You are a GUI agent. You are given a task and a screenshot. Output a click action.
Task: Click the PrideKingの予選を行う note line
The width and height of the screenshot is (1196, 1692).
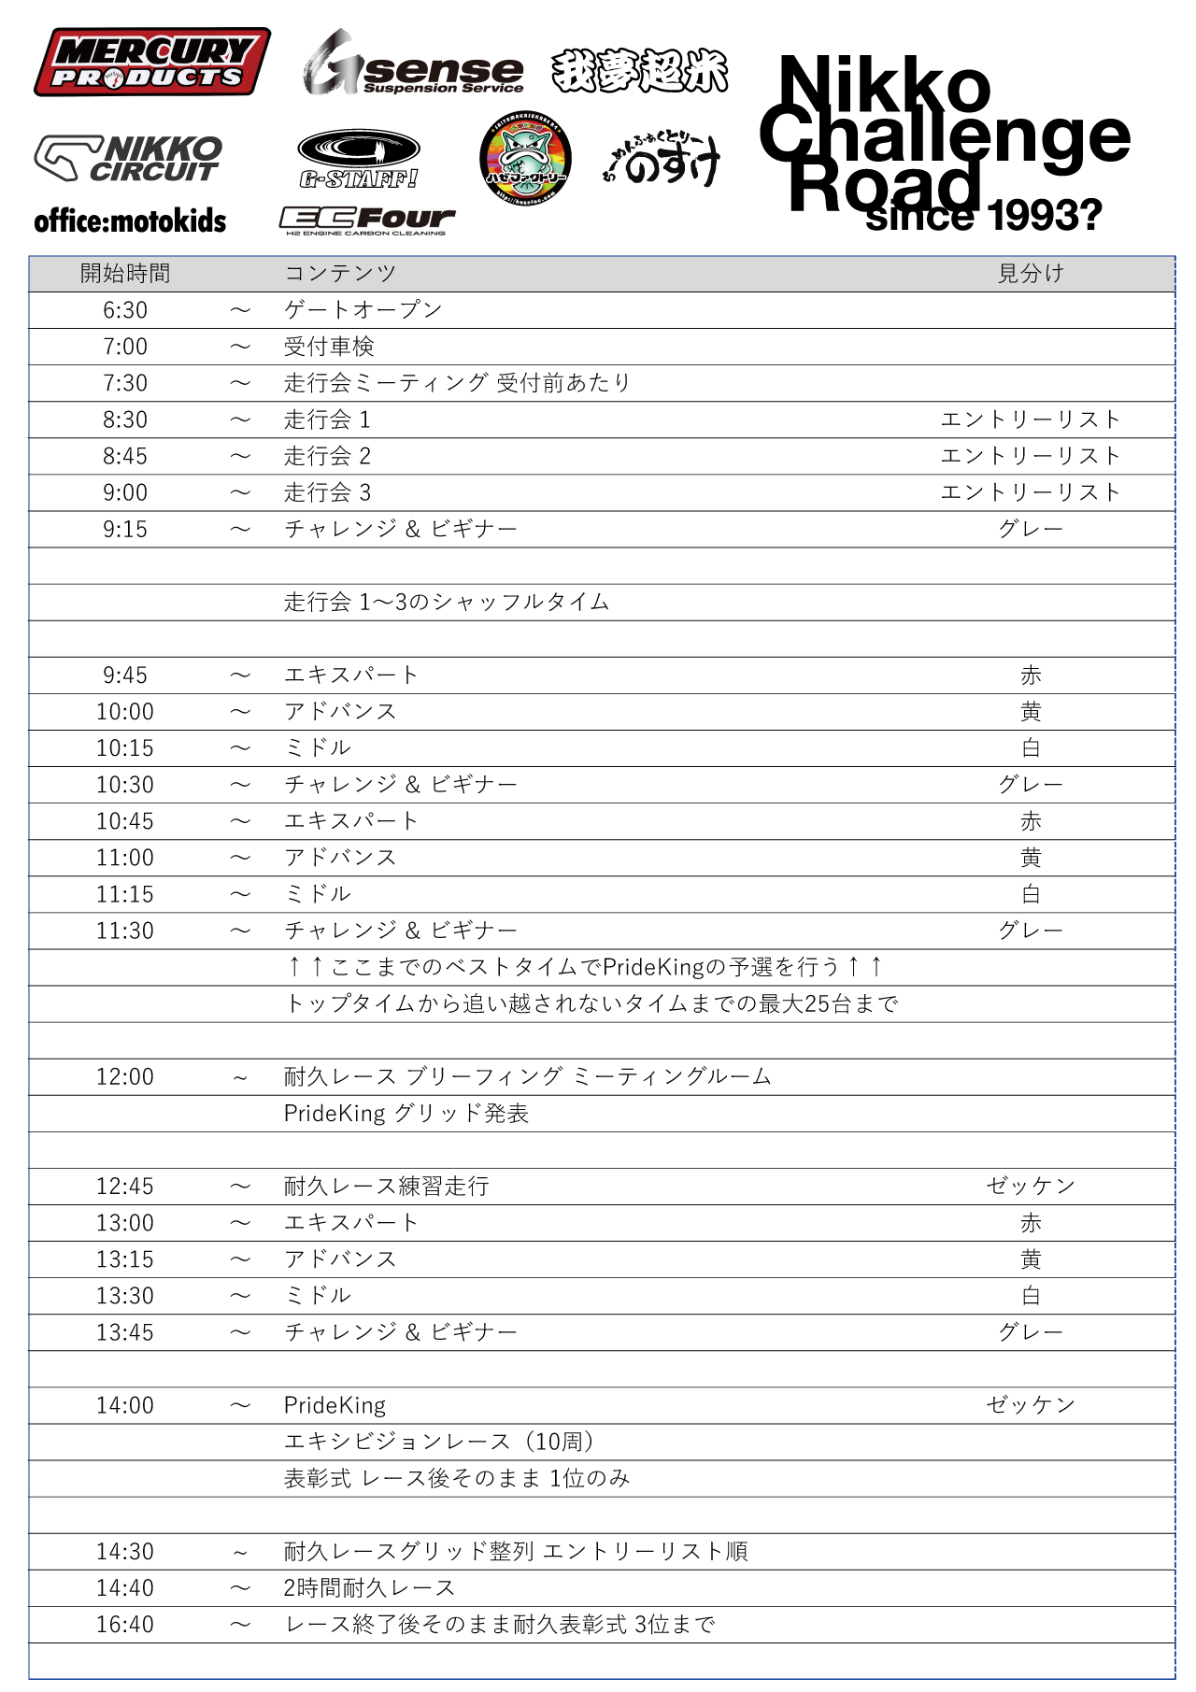click(584, 967)
